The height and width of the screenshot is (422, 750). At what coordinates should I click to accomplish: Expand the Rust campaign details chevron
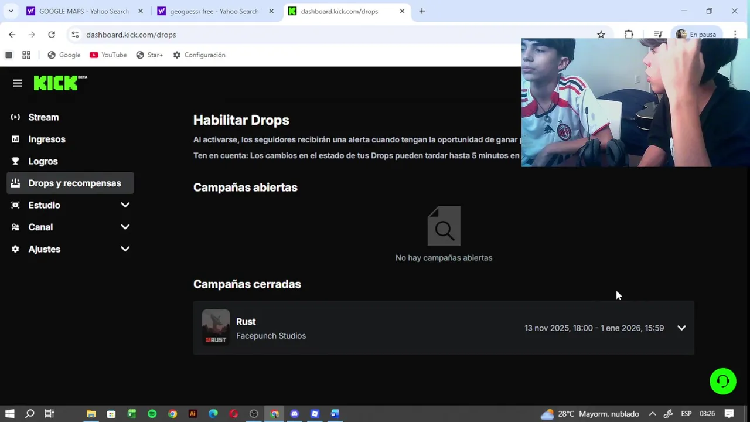(681, 328)
